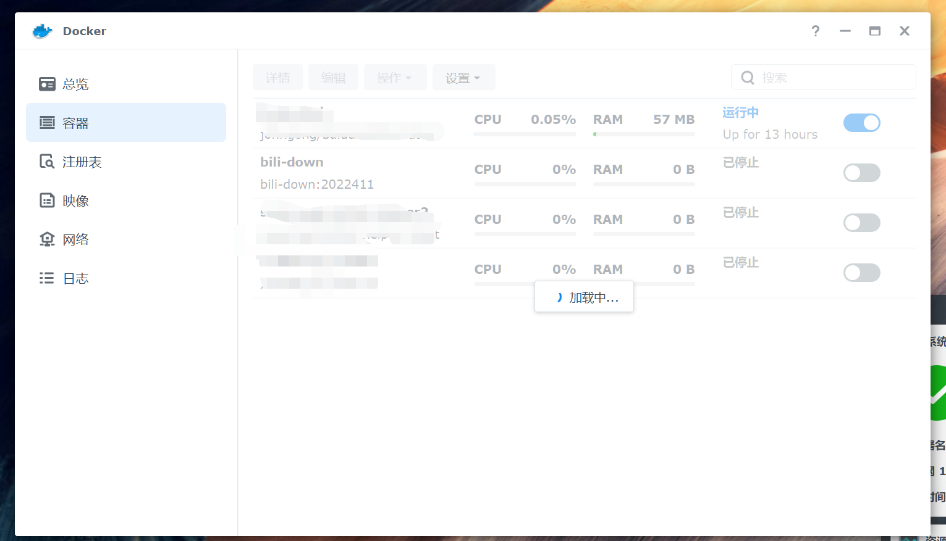
Task: Maximize the Docker window
Action: coord(875,31)
